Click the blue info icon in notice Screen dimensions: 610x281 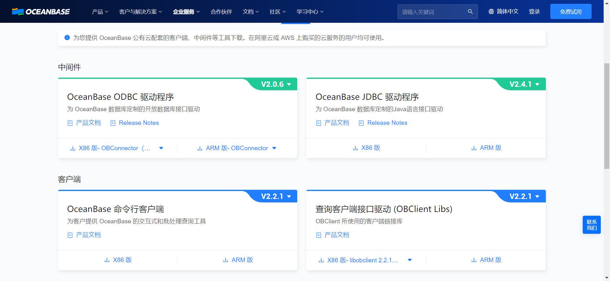click(67, 38)
